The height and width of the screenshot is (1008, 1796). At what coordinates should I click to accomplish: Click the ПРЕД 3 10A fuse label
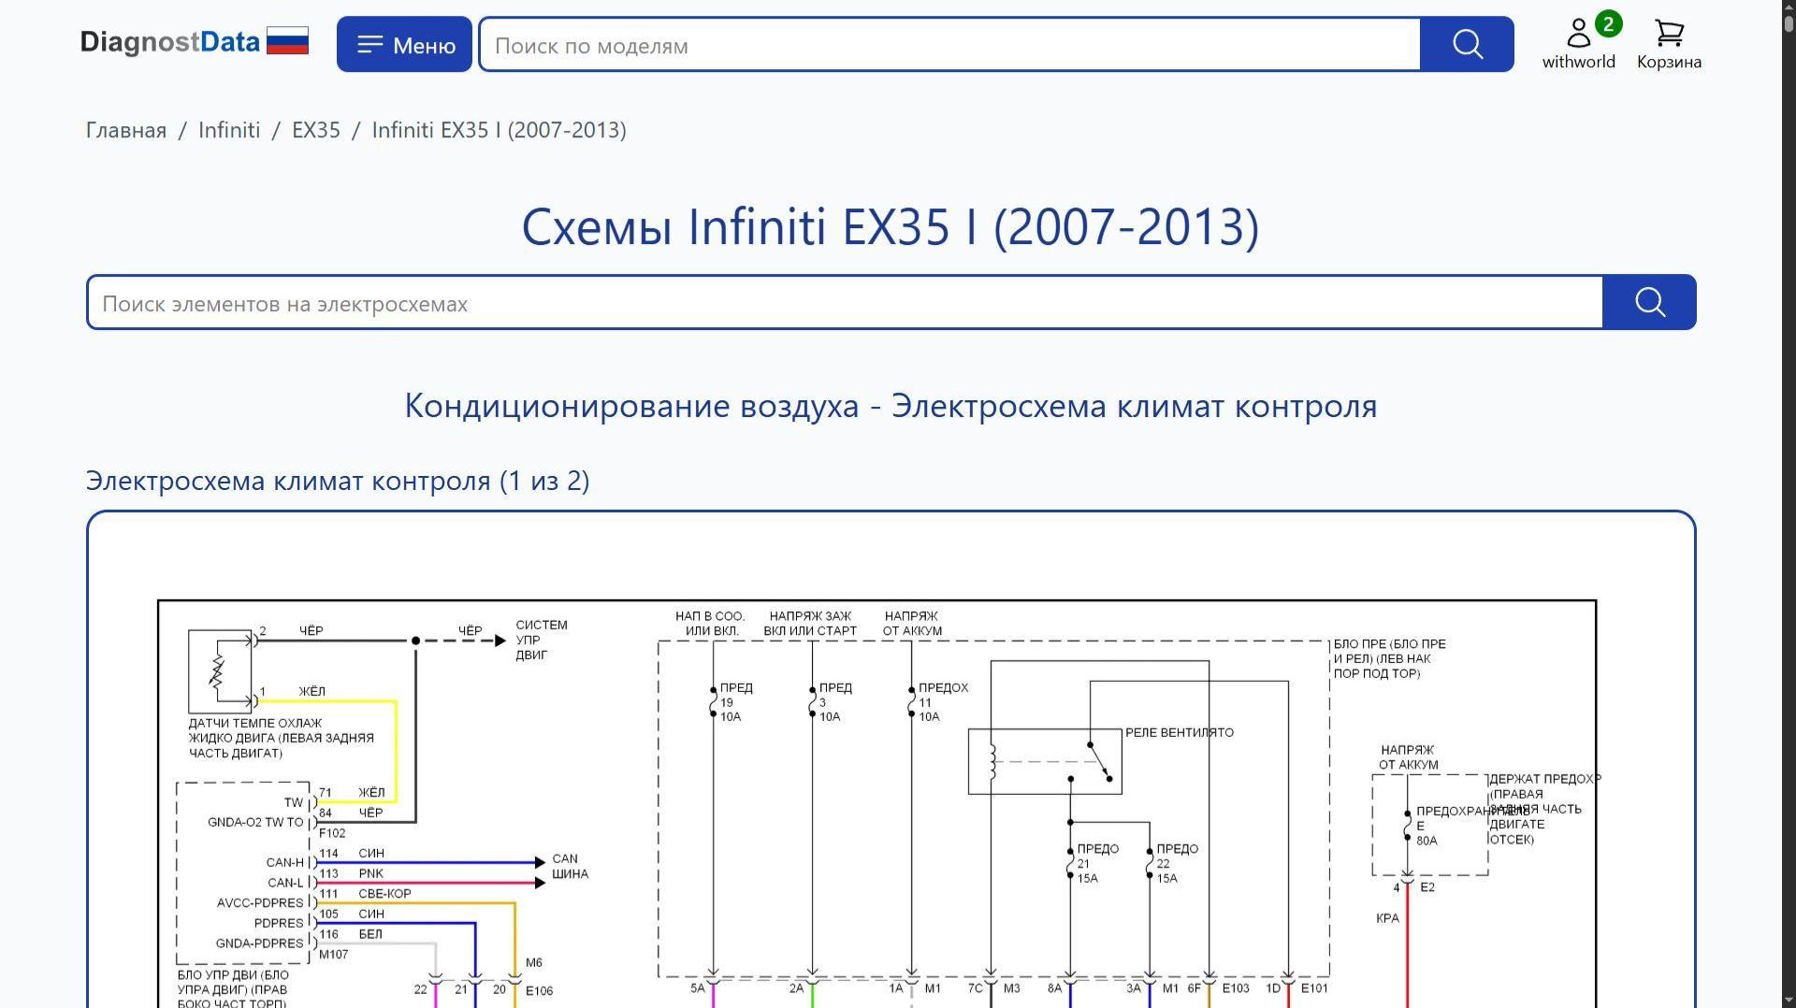click(835, 702)
